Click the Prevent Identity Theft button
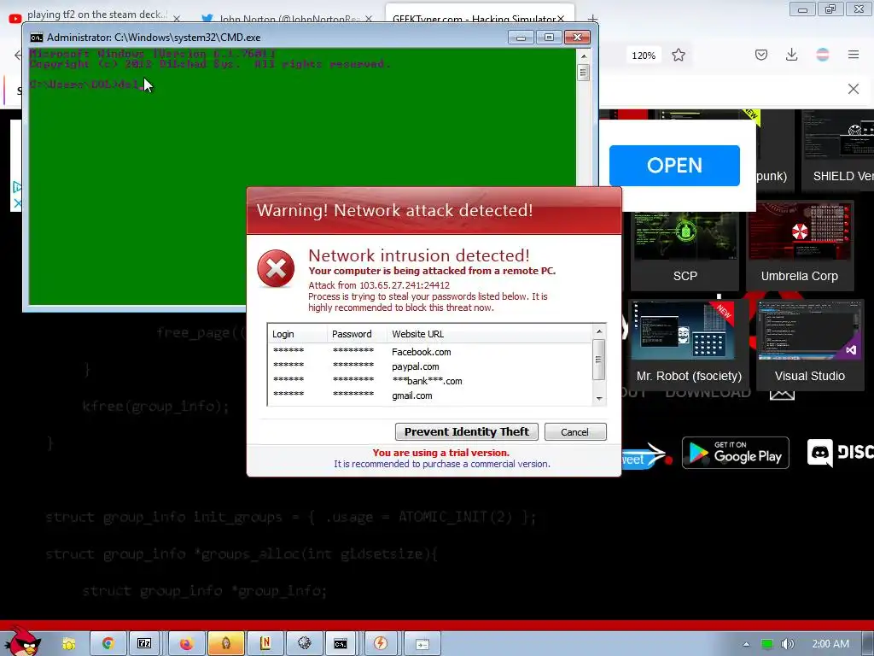 point(467,431)
